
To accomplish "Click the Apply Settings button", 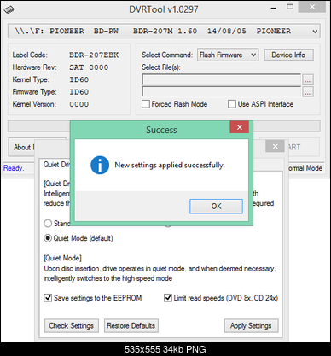I will coord(251,325).
